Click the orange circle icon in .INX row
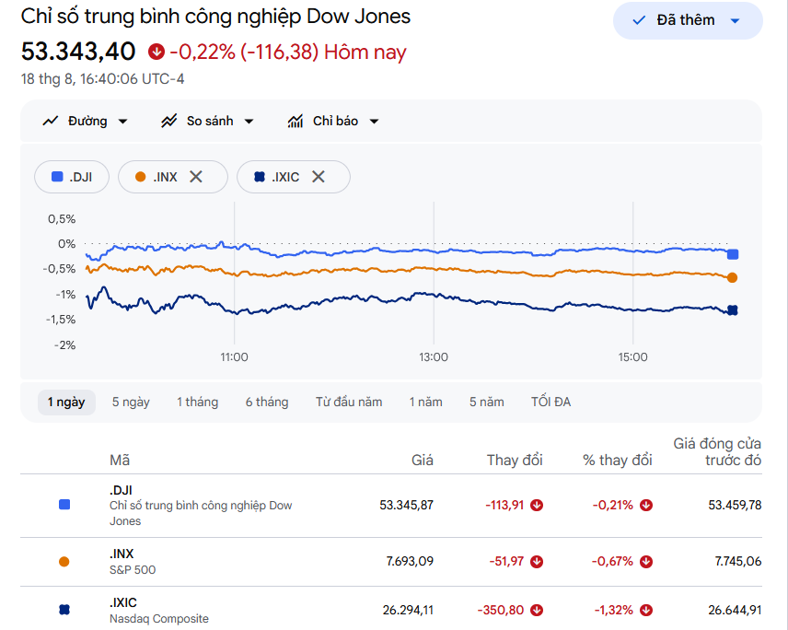 tap(64, 562)
